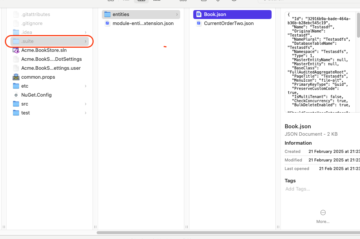Image resolution: width=360 pixels, height=239 pixels.
Task: Click the Acme.BookStore.sln solution file icon
Action: coord(16,50)
